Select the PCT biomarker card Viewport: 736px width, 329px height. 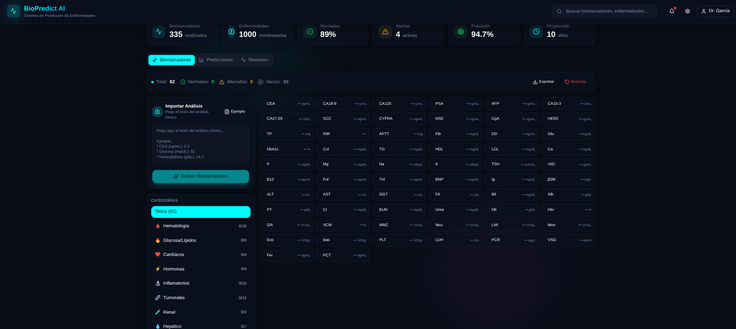[x=343, y=255]
